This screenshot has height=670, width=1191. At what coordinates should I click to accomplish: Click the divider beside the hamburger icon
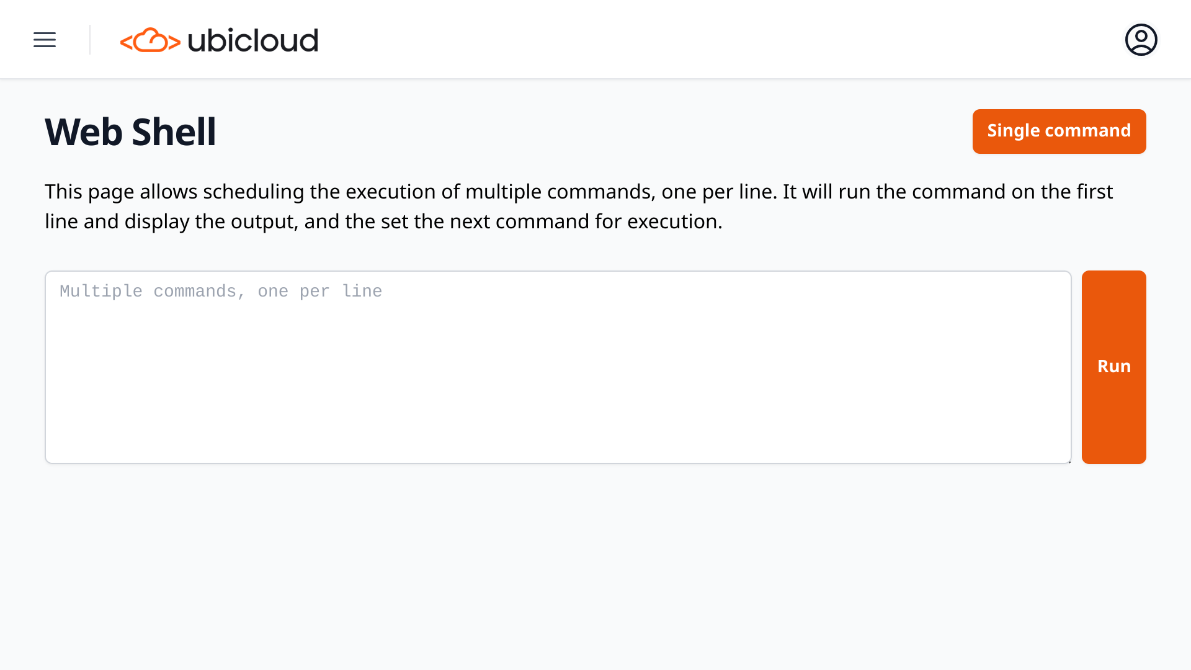click(x=90, y=40)
